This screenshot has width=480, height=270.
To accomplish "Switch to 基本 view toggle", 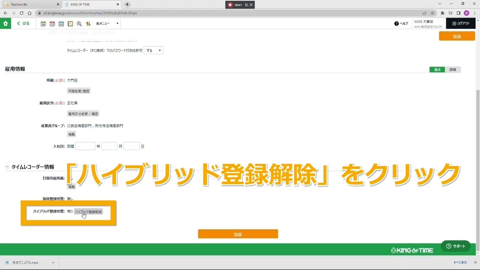I will pos(437,70).
